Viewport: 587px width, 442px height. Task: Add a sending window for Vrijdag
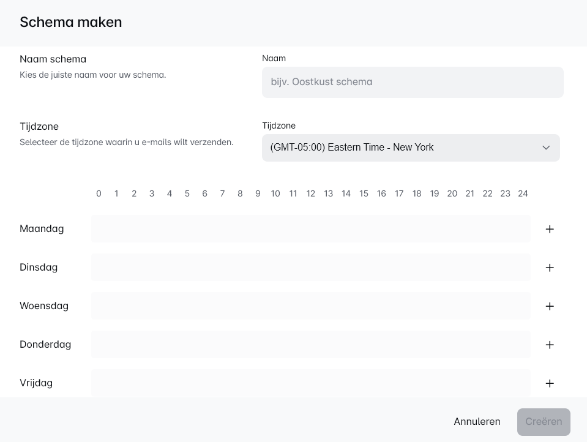[x=549, y=383]
